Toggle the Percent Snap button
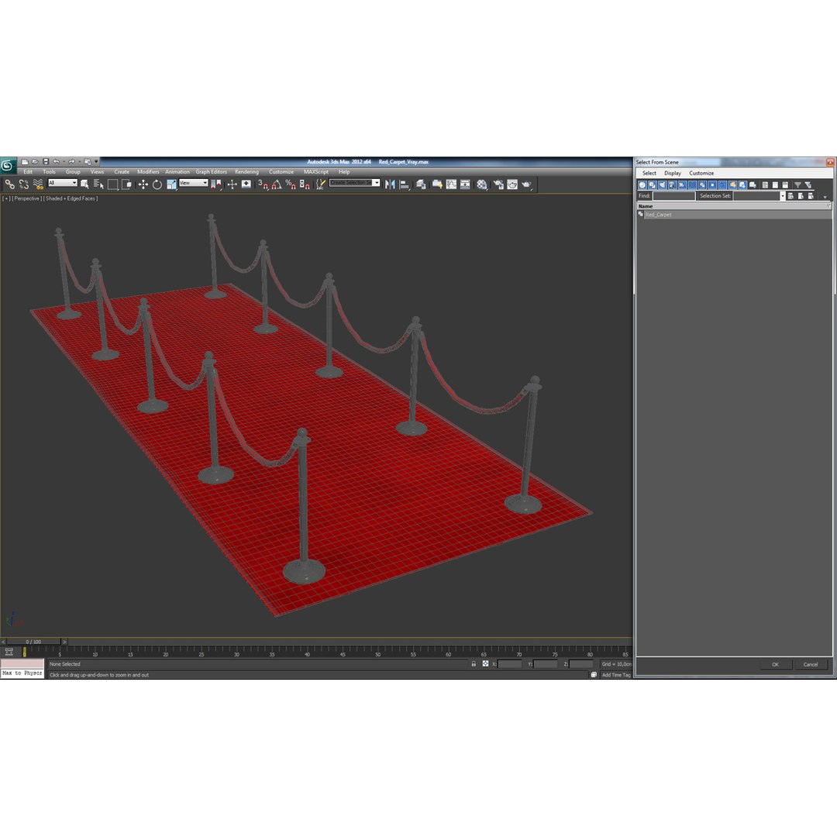This screenshot has height=837, width=837. (x=291, y=184)
